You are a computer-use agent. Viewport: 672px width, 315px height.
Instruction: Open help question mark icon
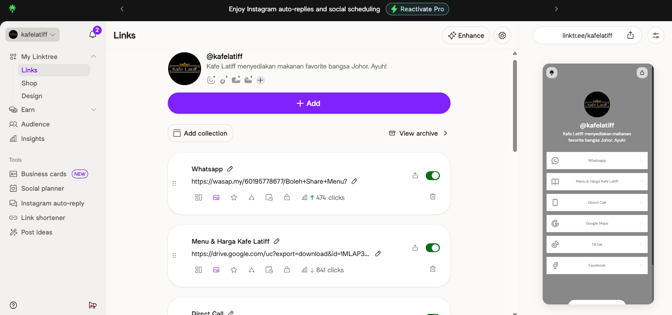[x=13, y=305]
